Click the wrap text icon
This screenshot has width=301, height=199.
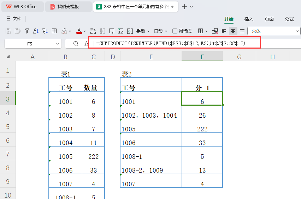(x=112, y=31)
